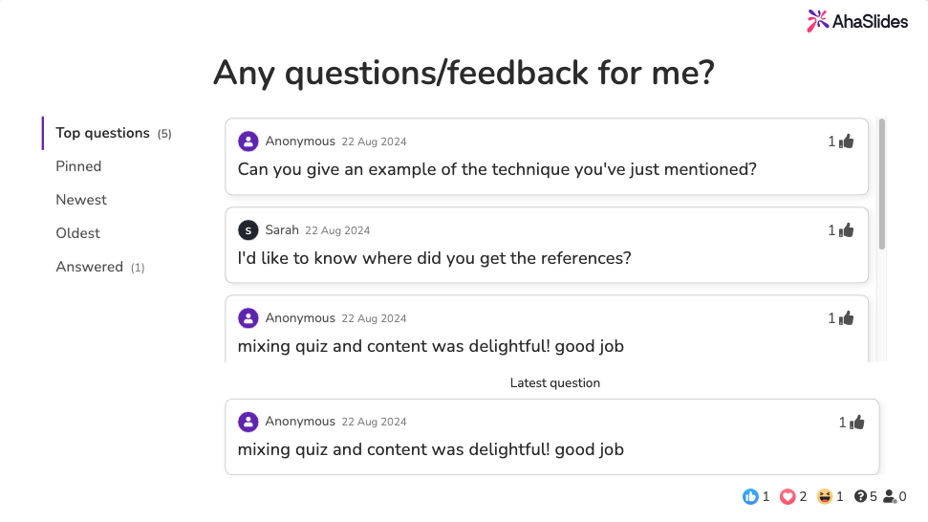928x522 pixels.
Task: Select the latest question card
Action: click(x=551, y=437)
